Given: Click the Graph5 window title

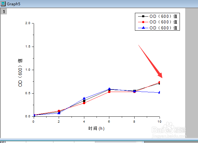Looking at the screenshot, I should 13,4.
